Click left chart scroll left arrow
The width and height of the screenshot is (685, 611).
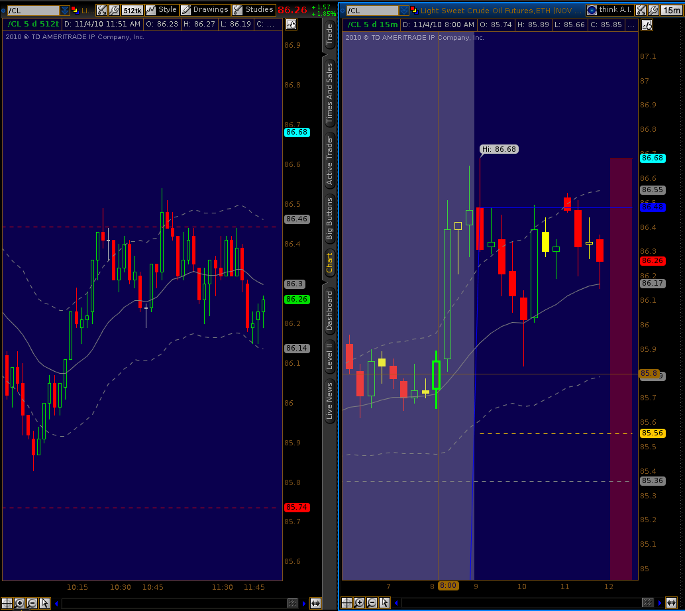click(x=56, y=604)
